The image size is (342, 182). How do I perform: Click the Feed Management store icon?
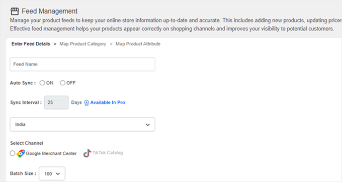click(15, 12)
